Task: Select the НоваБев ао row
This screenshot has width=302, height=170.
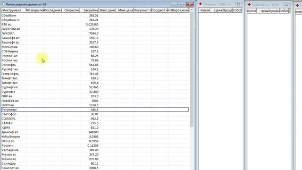Action: (x=95, y=101)
